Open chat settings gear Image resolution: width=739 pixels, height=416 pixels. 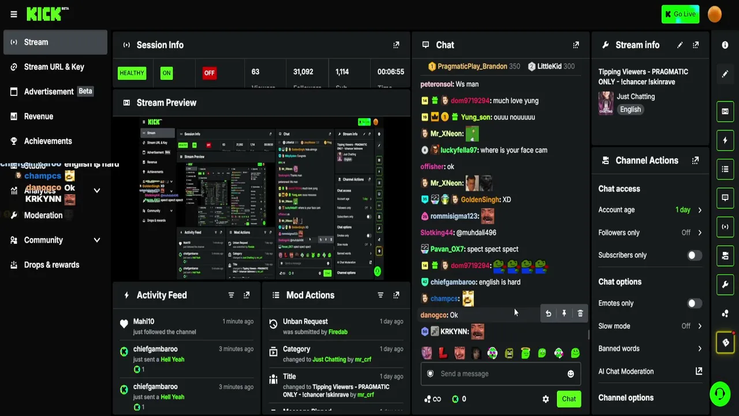coord(546,399)
